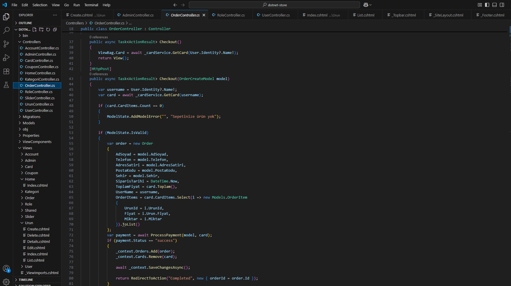The height and width of the screenshot is (286, 511).
Task: Open the Help menu
Action: coord(106,5)
